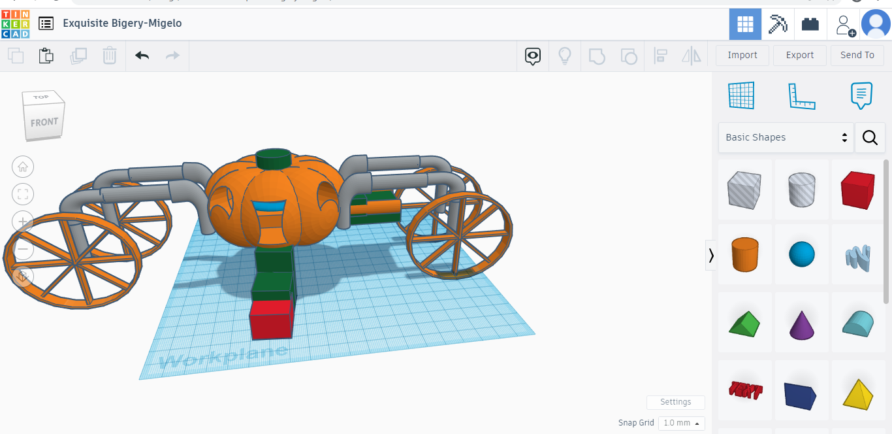892x434 pixels.
Task: Open the Notes panel tab
Action: click(x=861, y=95)
